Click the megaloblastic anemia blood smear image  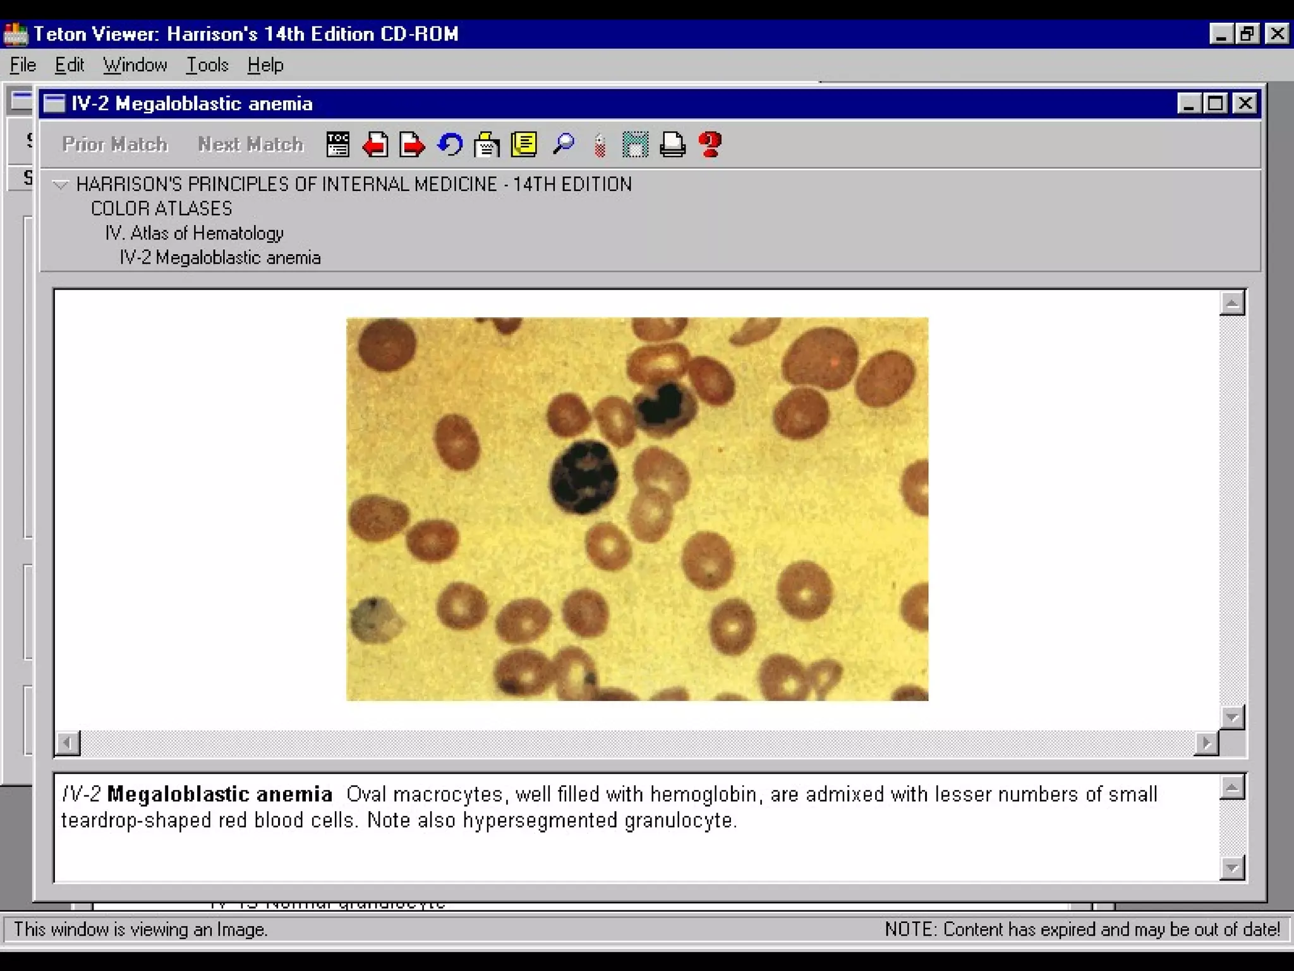pos(637,509)
